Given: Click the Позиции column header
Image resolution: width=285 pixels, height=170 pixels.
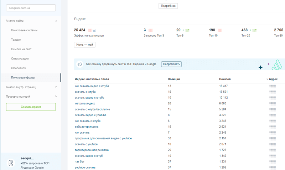Looking at the screenshot, I should [x=174, y=79].
